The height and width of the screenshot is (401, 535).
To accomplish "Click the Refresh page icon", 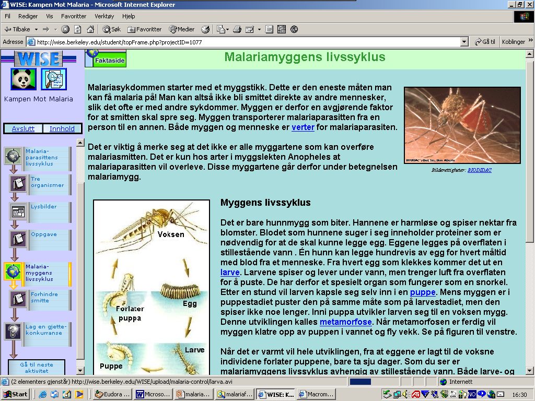I will click(78, 29).
